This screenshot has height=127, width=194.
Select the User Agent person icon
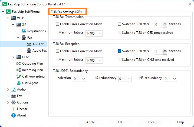click(19, 83)
